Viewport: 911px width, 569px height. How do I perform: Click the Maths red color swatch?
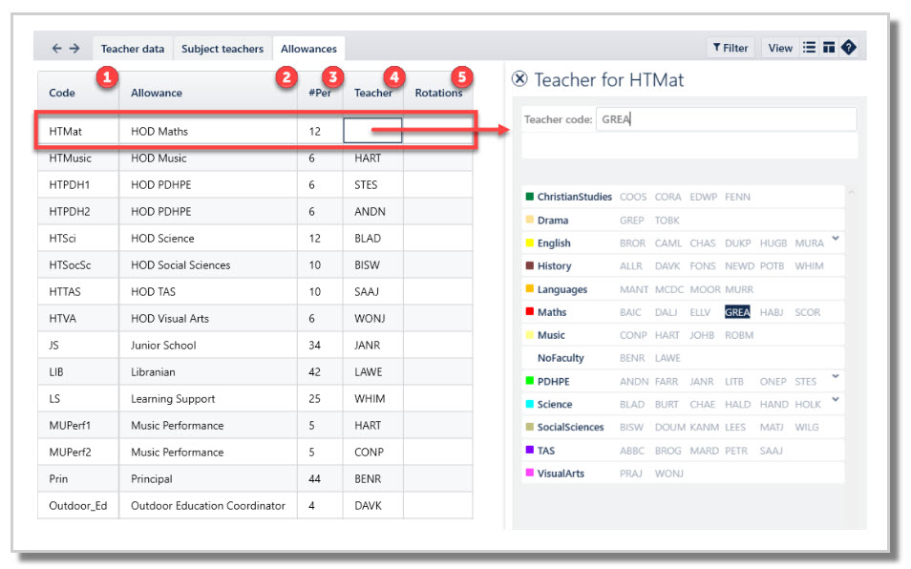point(529,312)
